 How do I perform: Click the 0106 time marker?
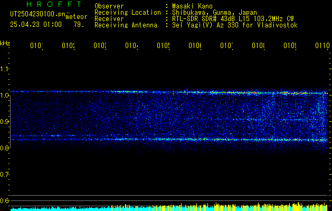pyautogui.click(x=195, y=45)
